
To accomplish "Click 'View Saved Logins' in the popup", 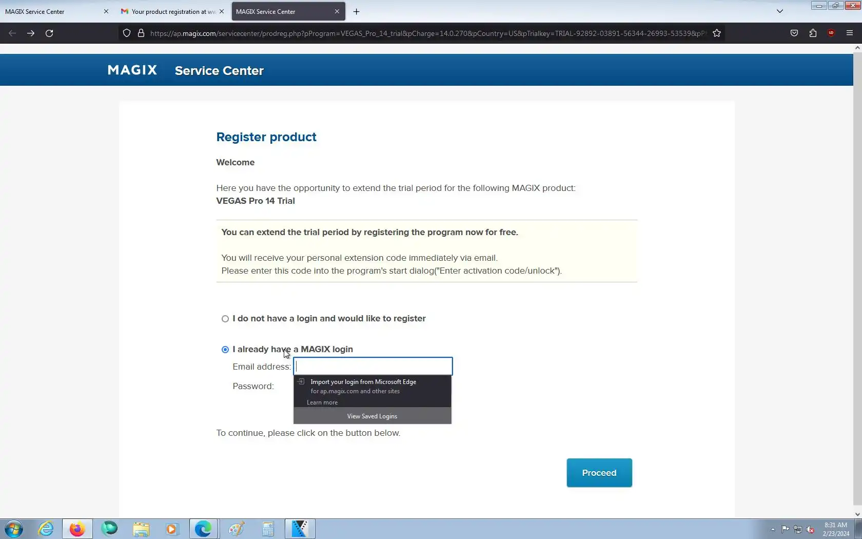I will (373, 416).
